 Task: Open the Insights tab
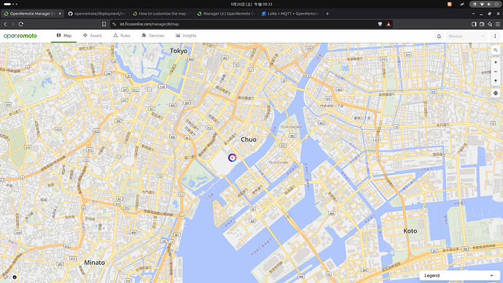click(186, 36)
